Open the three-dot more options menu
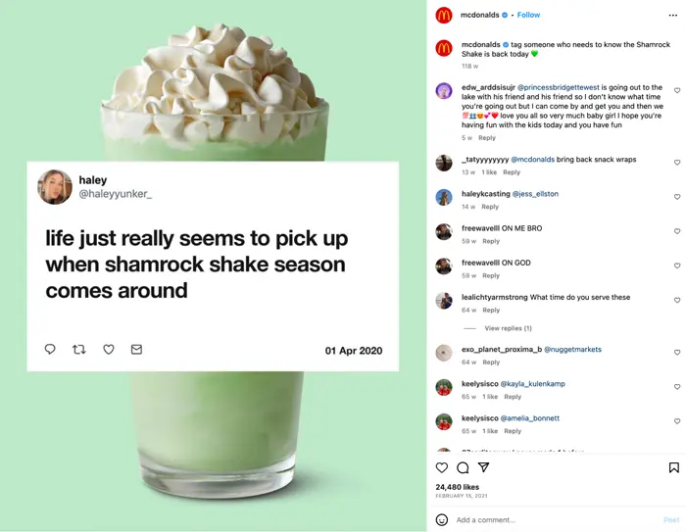 tap(673, 16)
